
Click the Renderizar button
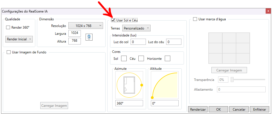pos(198,110)
